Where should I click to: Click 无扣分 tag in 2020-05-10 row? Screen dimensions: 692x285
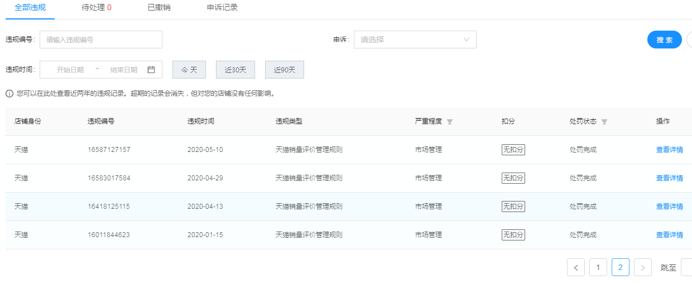[513, 150]
